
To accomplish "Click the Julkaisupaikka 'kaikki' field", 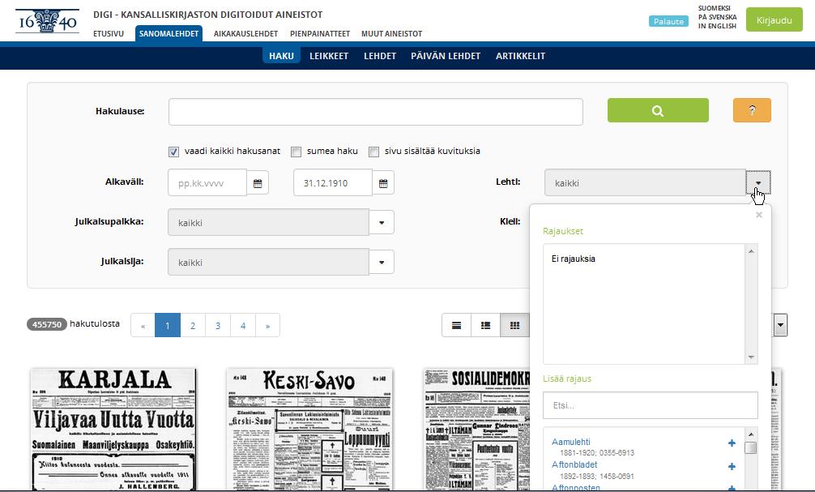I will (x=268, y=223).
